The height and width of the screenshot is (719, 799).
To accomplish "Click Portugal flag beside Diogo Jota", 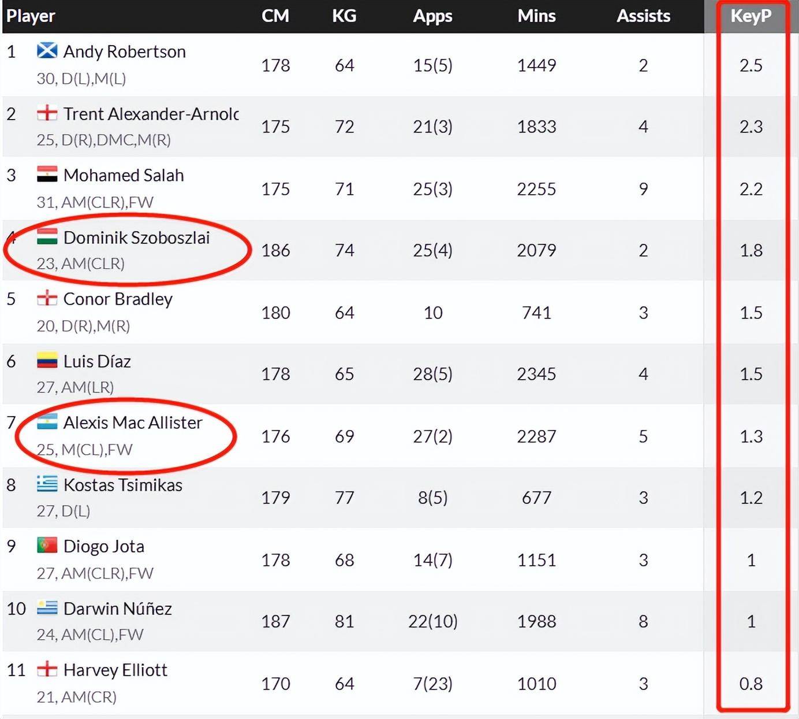I will pyautogui.click(x=47, y=546).
